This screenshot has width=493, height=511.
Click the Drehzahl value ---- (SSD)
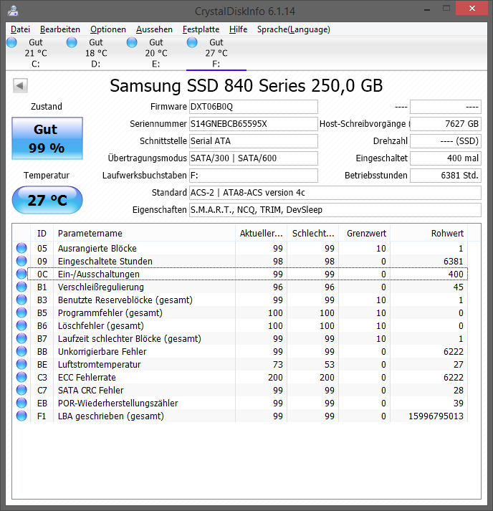tap(446, 141)
